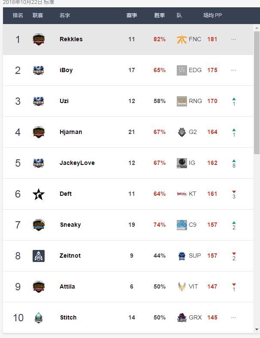Click the KT team logo icon
Viewport: 260px width, 338px height.
pos(181,194)
